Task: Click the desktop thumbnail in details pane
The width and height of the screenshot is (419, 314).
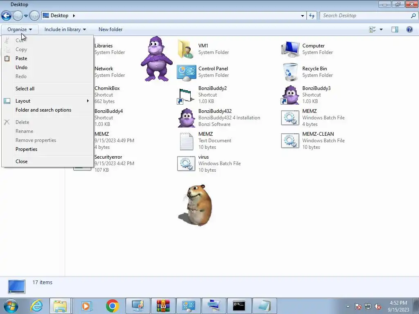Action: coord(16,287)
